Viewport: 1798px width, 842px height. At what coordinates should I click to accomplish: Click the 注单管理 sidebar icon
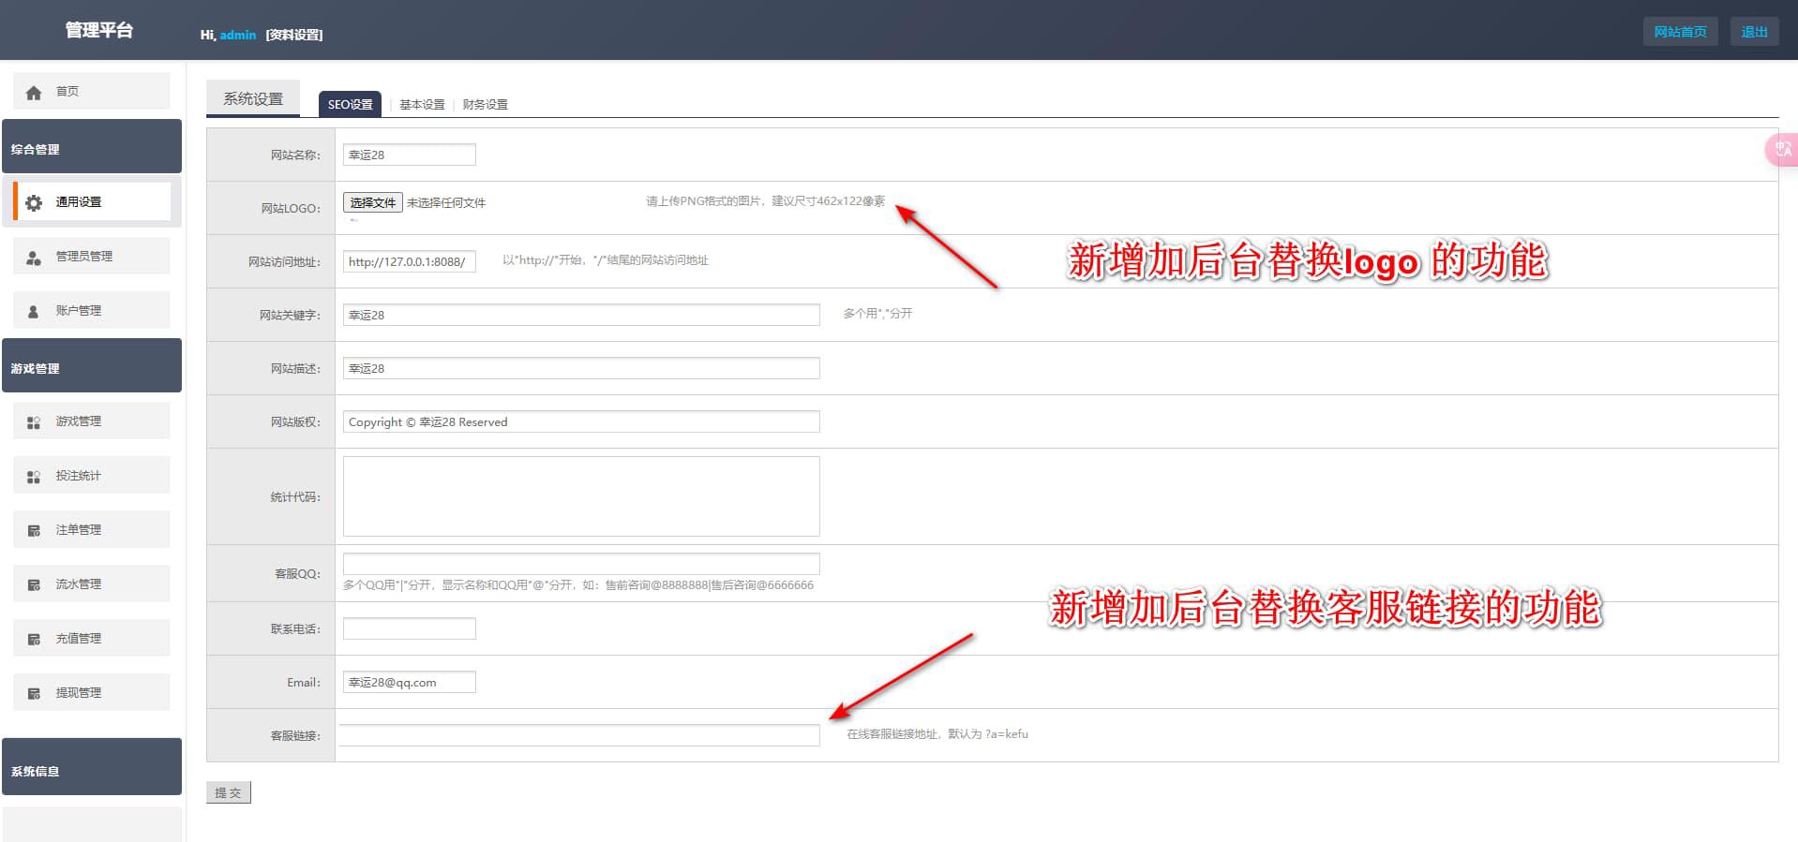[34, 531]
